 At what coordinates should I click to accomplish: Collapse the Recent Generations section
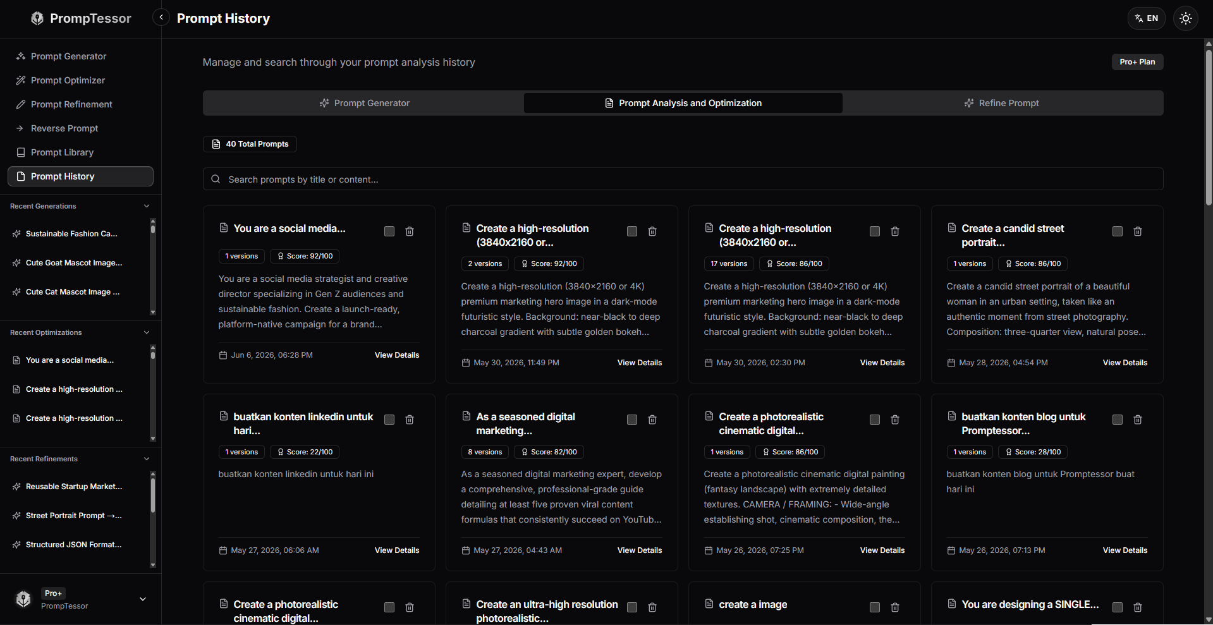(x=147, y=206)
